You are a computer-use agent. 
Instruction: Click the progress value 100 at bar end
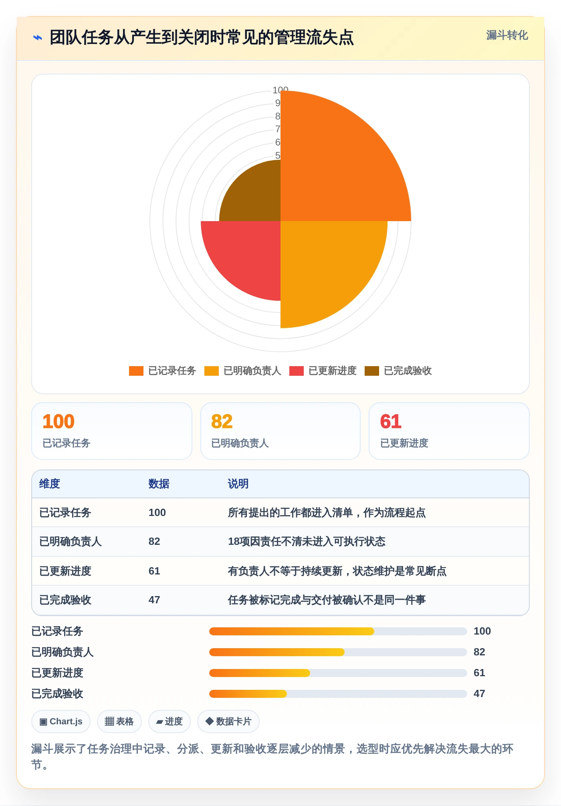[482, 631]
